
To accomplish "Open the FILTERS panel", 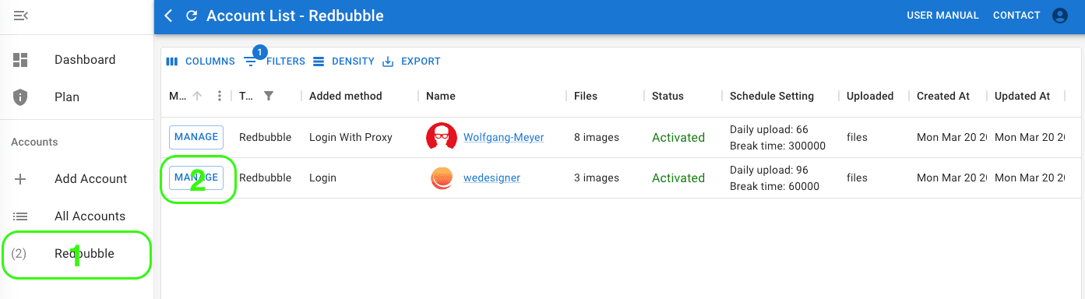I will pyautogui.click(x=274, y=62).
